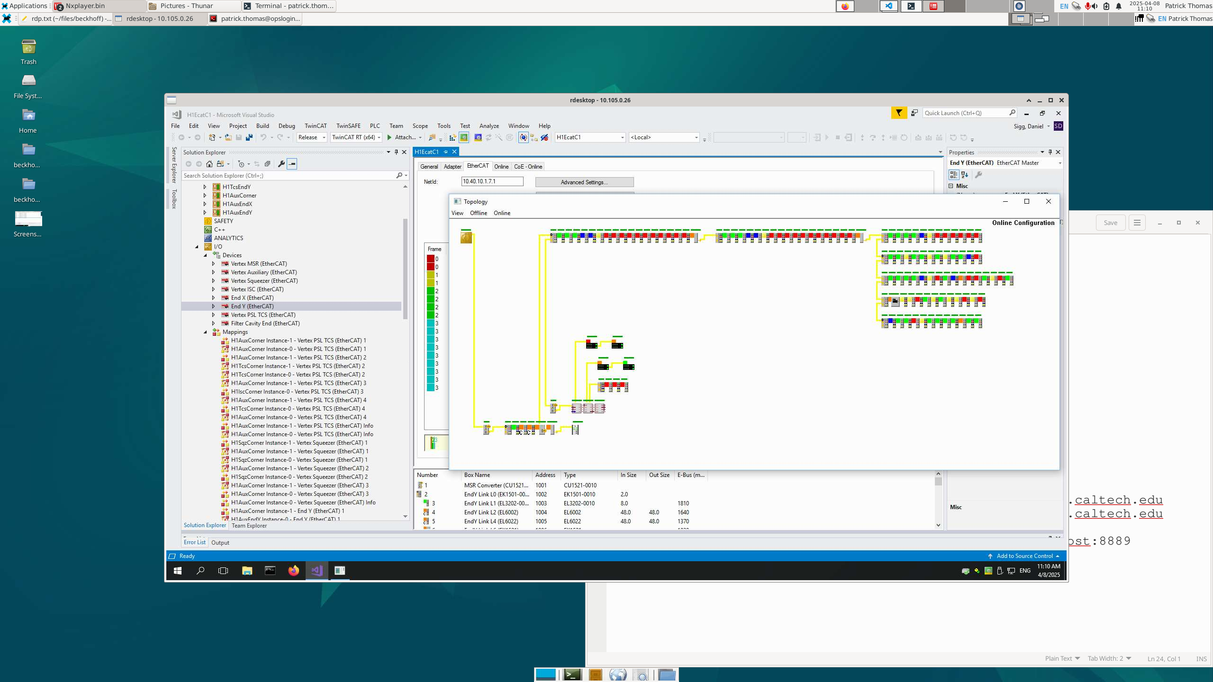The width and height of the screenshot is (1213, 682).
Task: Click the TwinCAT Restart Run Mode green icon
Action: pyautogui.click(x=464, y=137)
